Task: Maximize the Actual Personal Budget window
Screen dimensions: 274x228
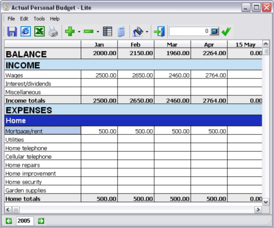Action: tap(256, 7)
